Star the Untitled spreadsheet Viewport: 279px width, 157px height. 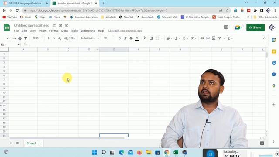pyautogui.click(x=54, y=25)
